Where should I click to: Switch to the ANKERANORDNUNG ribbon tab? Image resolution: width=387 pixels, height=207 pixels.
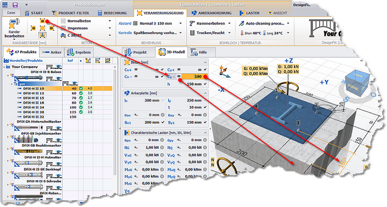coord(211,13)
